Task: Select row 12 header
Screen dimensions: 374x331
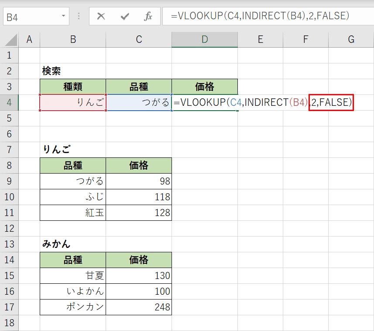Action: (9, 229)
